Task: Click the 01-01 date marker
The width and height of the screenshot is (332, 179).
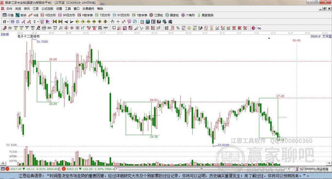Action: [x=296, y=40]
